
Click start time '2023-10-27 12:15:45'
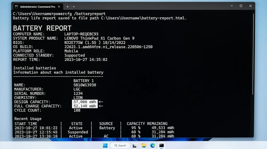(x=36, y=132)
